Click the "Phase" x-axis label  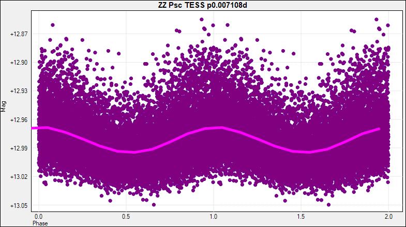pos(40,223)
